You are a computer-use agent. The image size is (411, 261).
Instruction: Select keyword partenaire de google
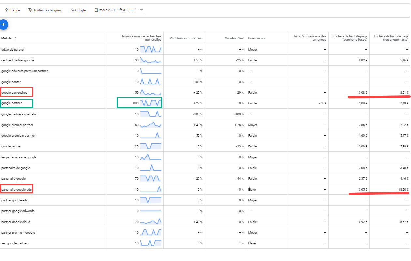pyautogui.click(x=16, y=168)
